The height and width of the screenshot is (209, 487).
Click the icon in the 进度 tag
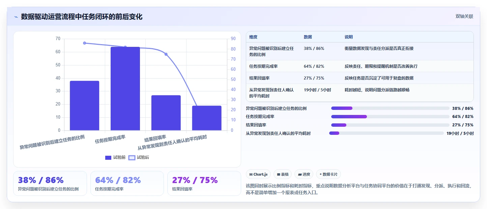pos(300,175)
